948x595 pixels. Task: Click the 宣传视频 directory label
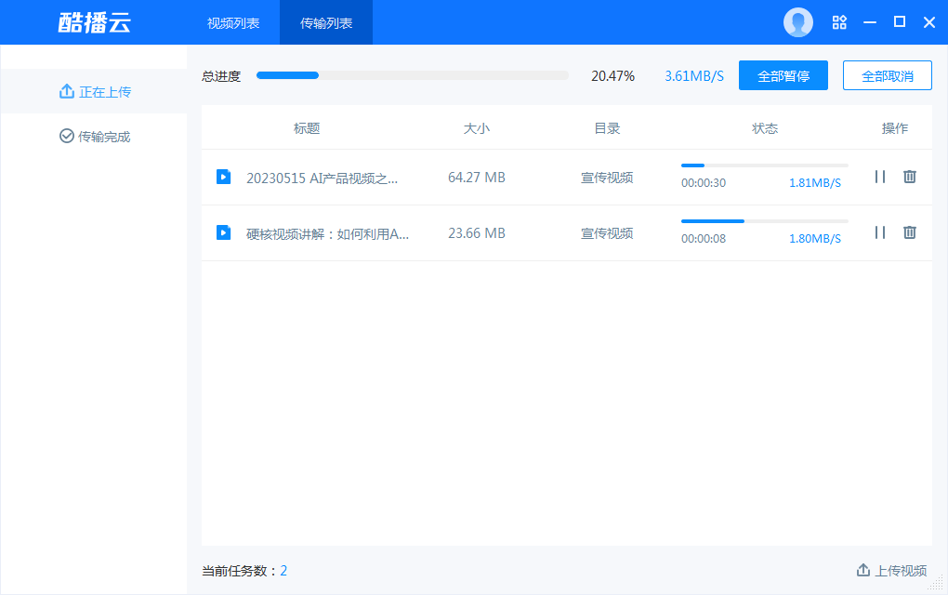point(607,177)
